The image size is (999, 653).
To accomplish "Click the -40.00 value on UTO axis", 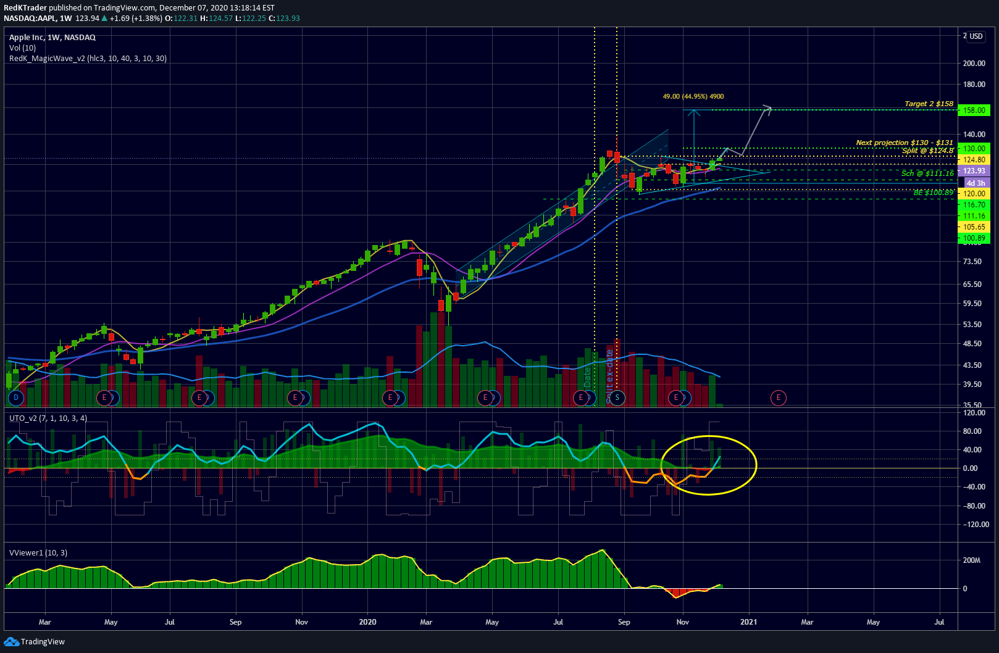I will point(974,487).
